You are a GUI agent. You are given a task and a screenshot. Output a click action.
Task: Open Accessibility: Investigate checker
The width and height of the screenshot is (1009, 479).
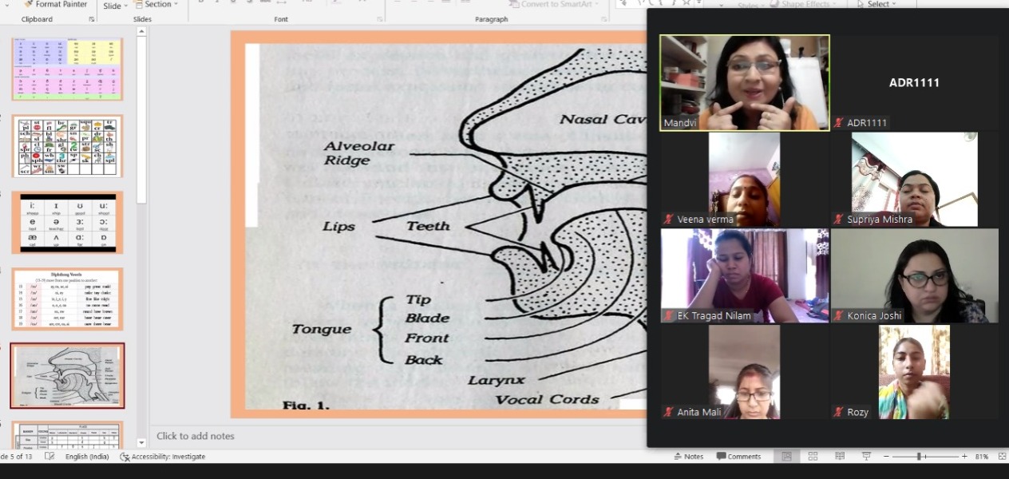point(162,457)
